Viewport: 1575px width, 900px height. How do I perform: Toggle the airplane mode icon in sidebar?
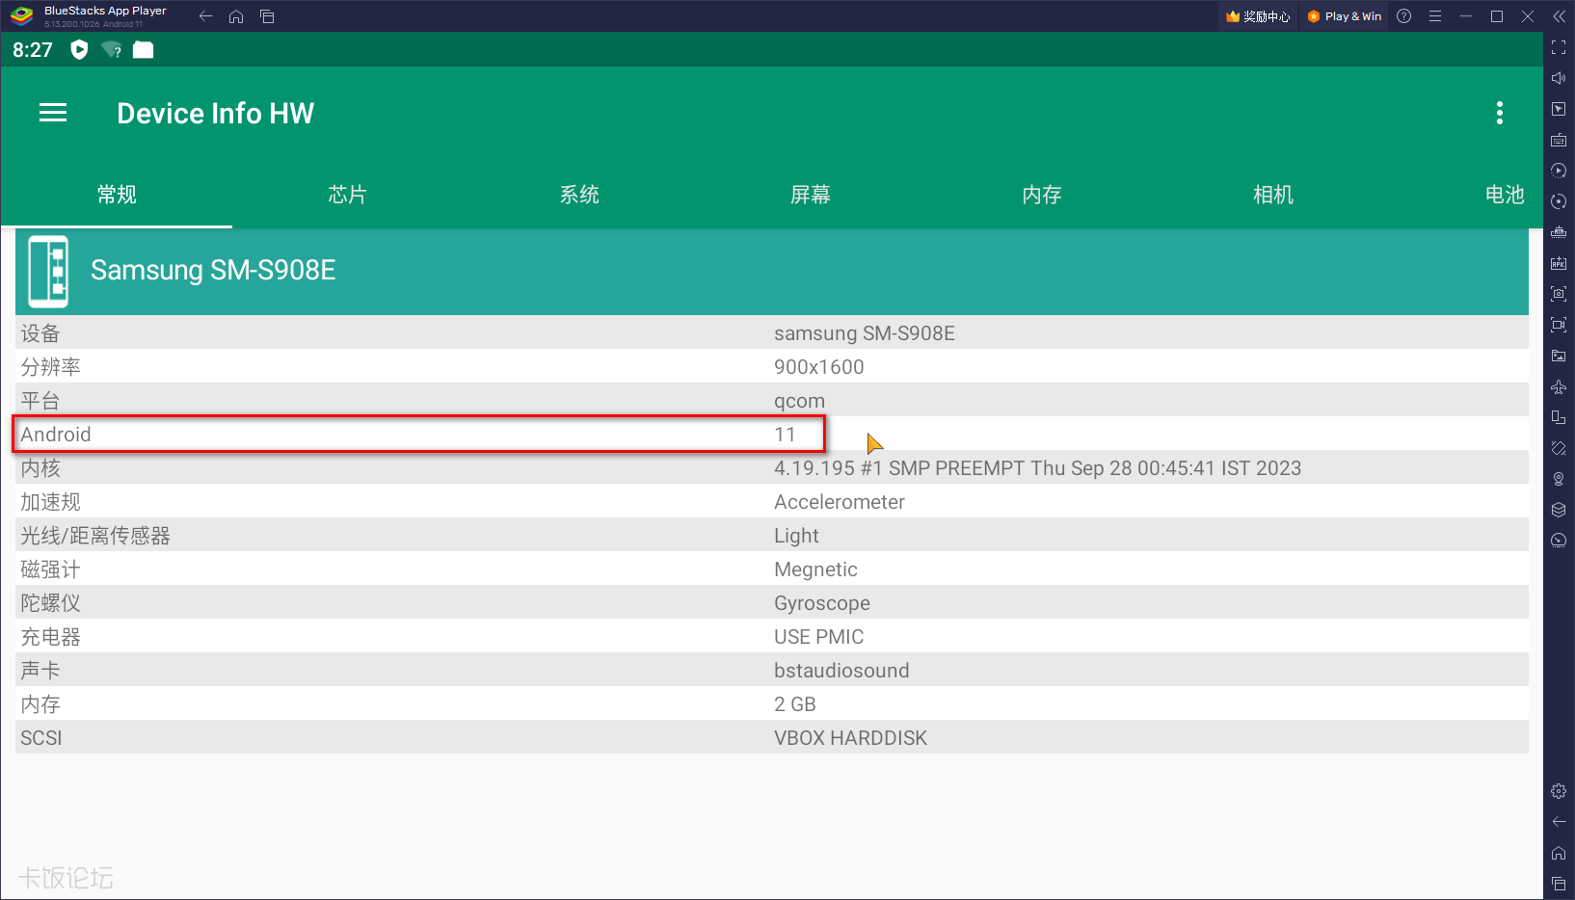[1559, 386]
